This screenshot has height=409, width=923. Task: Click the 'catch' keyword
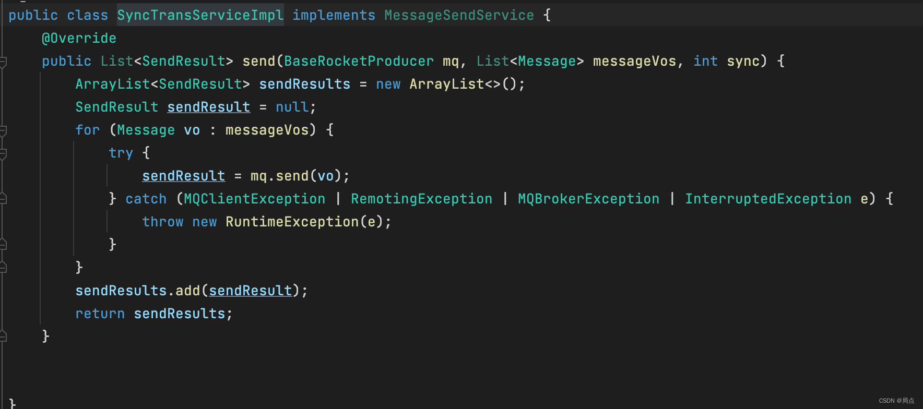[x=146, y=199]
